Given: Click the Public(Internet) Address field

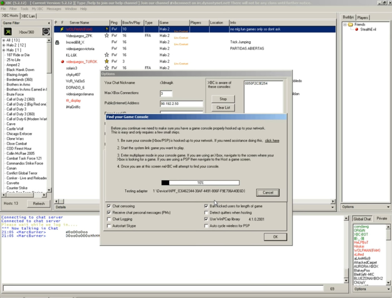Looking at the screenshot, I should [181, 104].
